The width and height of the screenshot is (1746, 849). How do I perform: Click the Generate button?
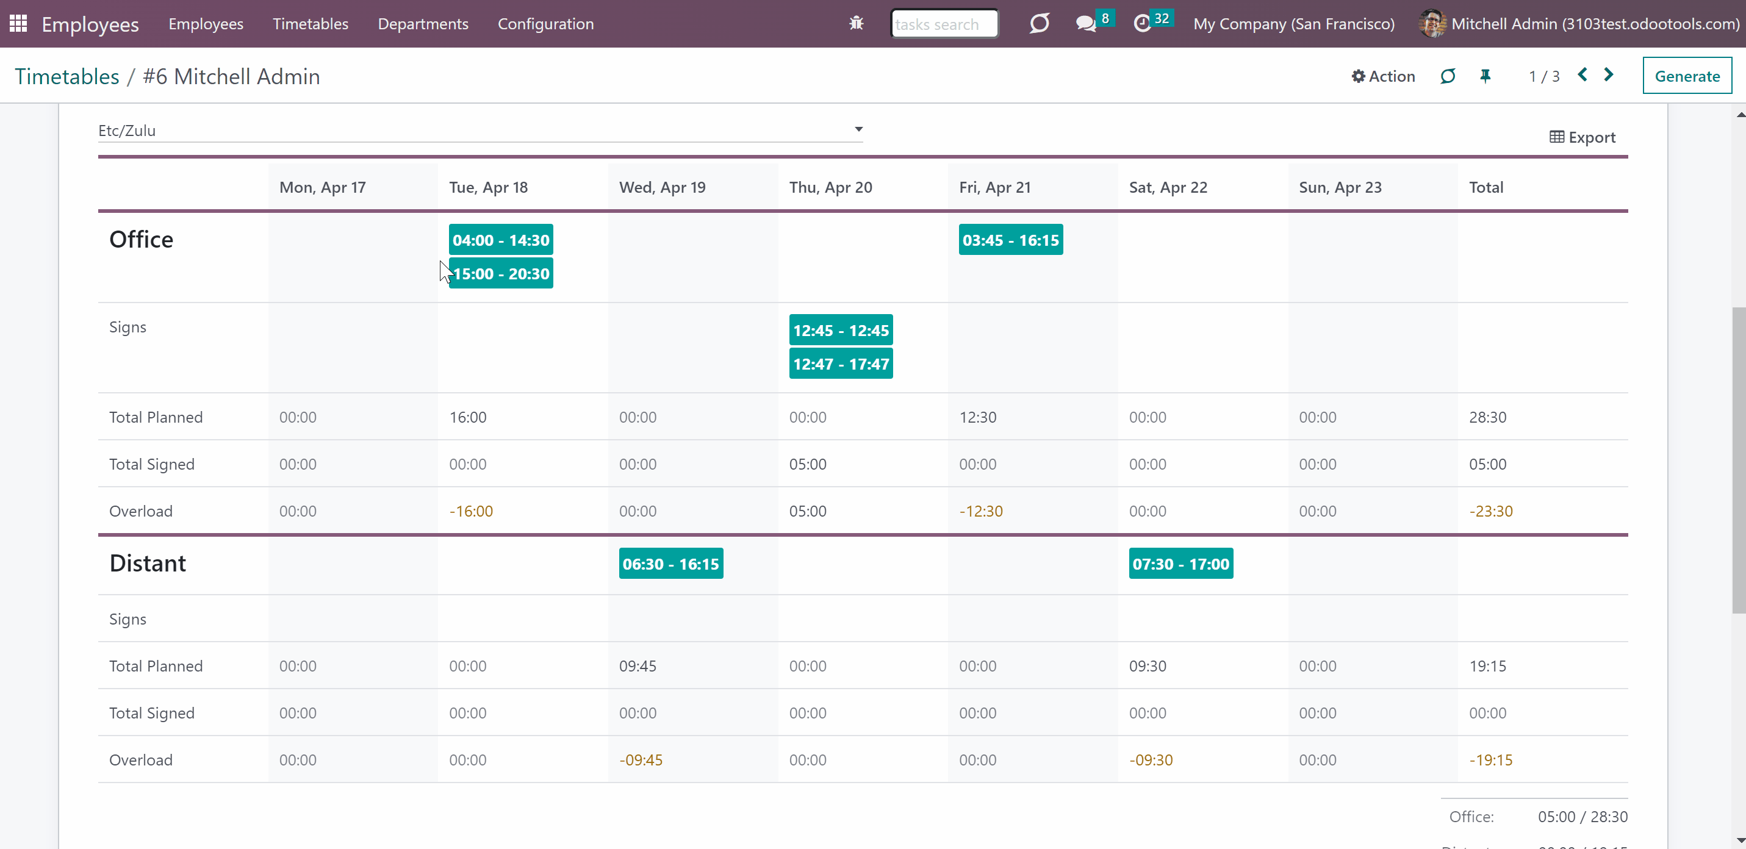1686,76
